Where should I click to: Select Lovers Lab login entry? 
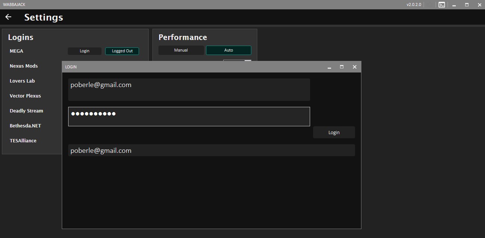[x=22, y=81]
